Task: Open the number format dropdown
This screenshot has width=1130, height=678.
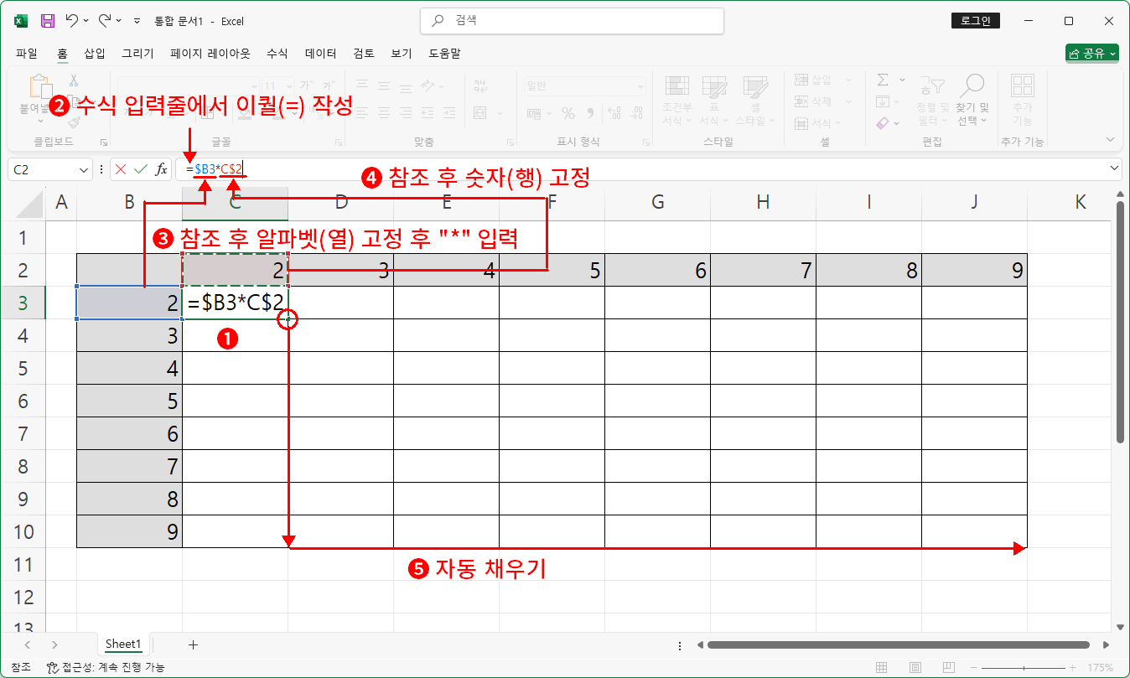Action: point(640,85)
